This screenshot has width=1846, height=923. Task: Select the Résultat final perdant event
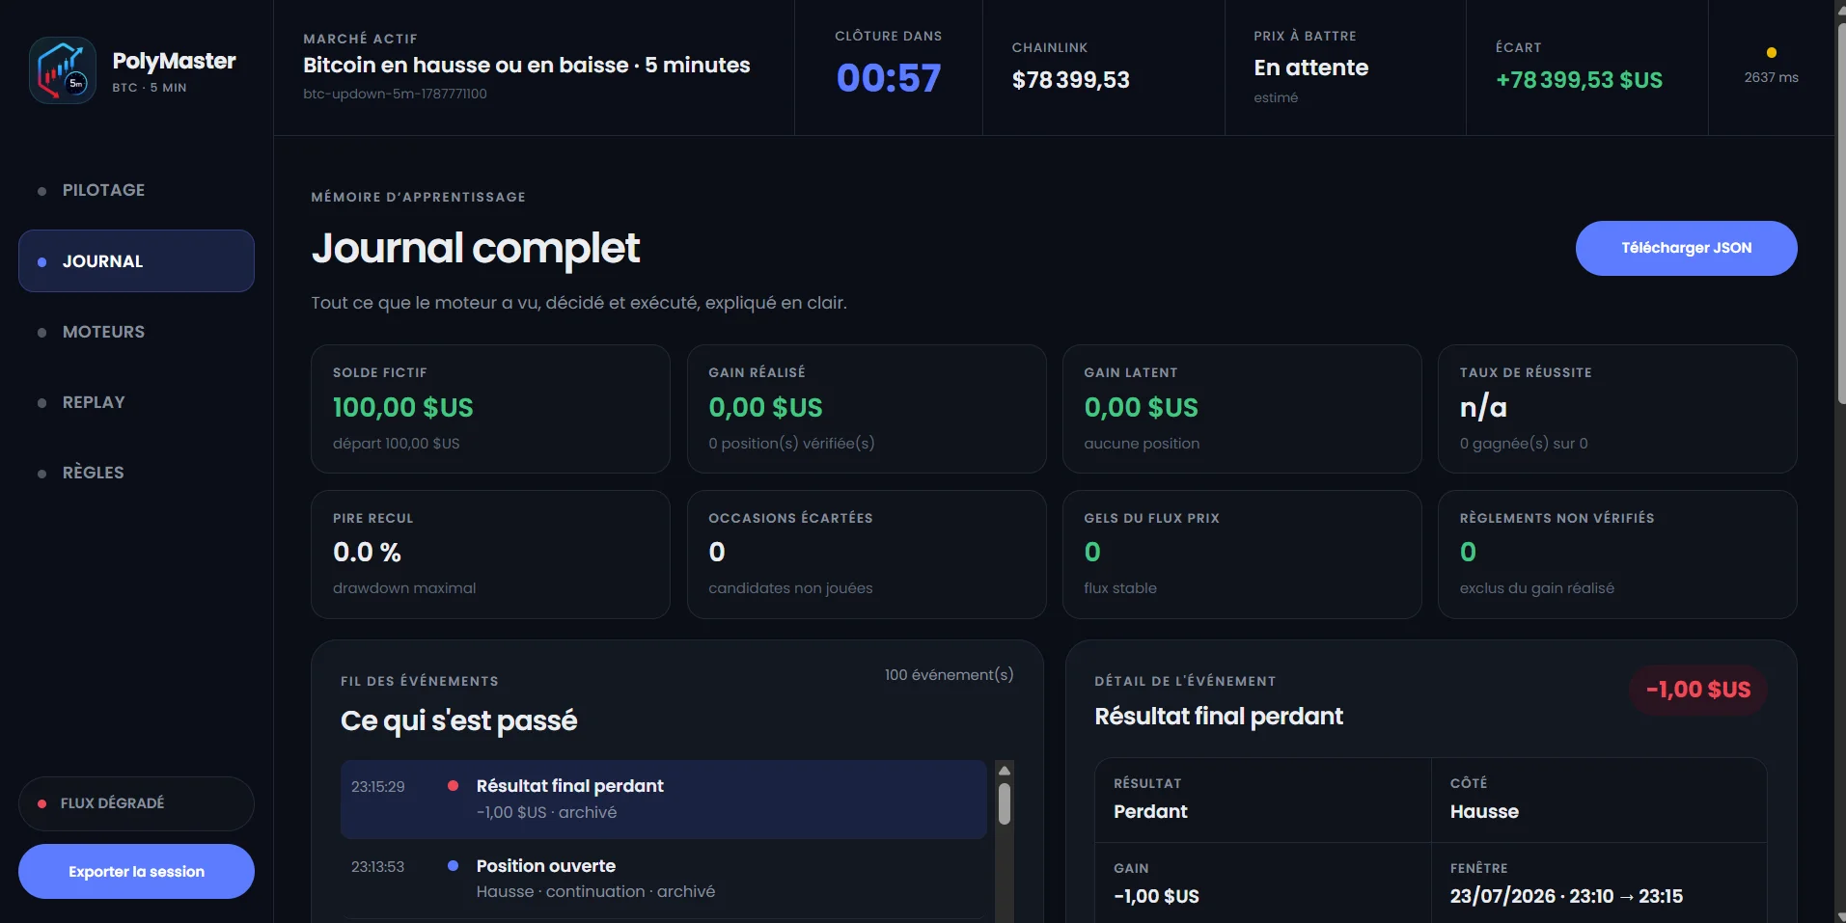664,799
